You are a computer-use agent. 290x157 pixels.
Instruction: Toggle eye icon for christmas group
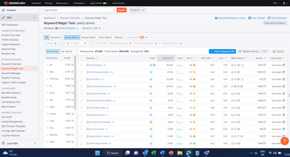pyautogui.click(x=72, y=79)
